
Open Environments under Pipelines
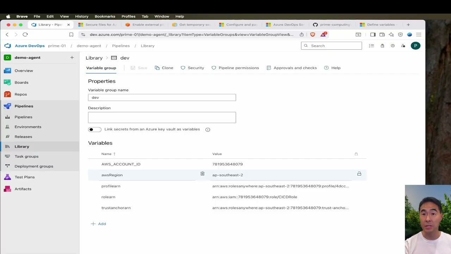(x=28, y=127)
